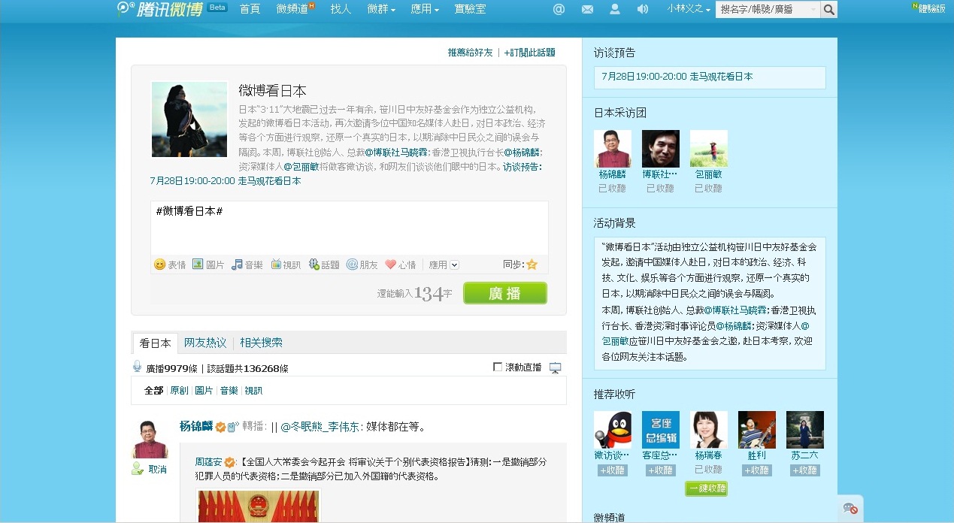The height and width of the screenshot is (523, 954).
Task: Click the 微博看日本 topic cover photo
Action: [x=189, y=119]
